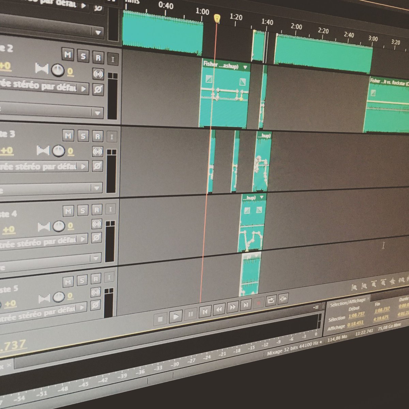Click the yellow playhead marker on the ruler
Viewport: 409px width, 409px height.
[217, 18]
